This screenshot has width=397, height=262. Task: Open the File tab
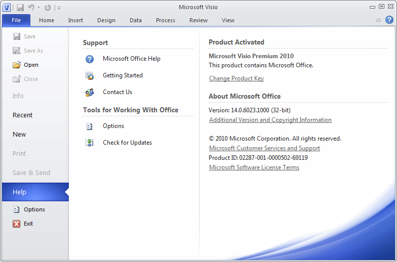point(16,20)
